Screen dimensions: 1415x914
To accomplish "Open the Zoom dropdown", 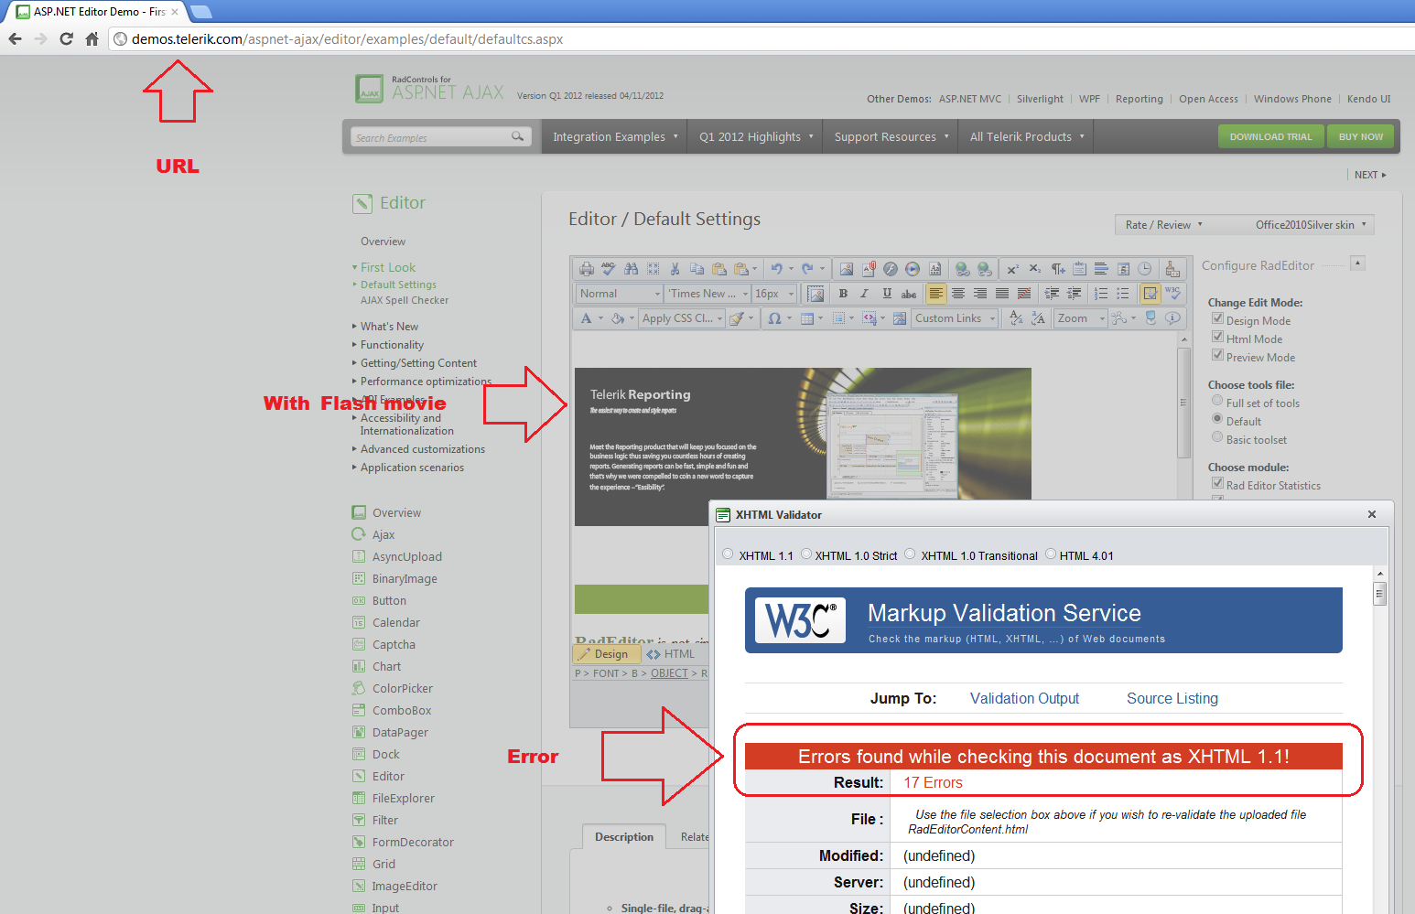I will click(1080, 318).
